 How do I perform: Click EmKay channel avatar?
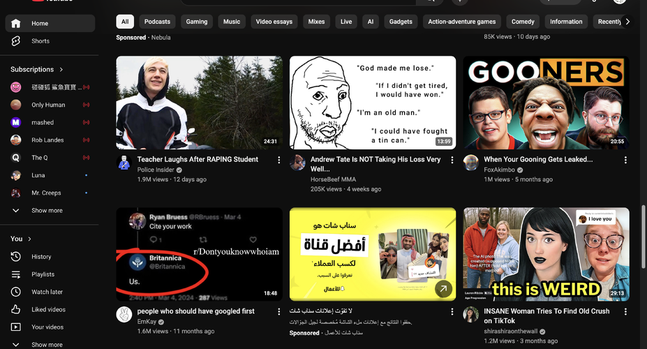pos(124,315)
